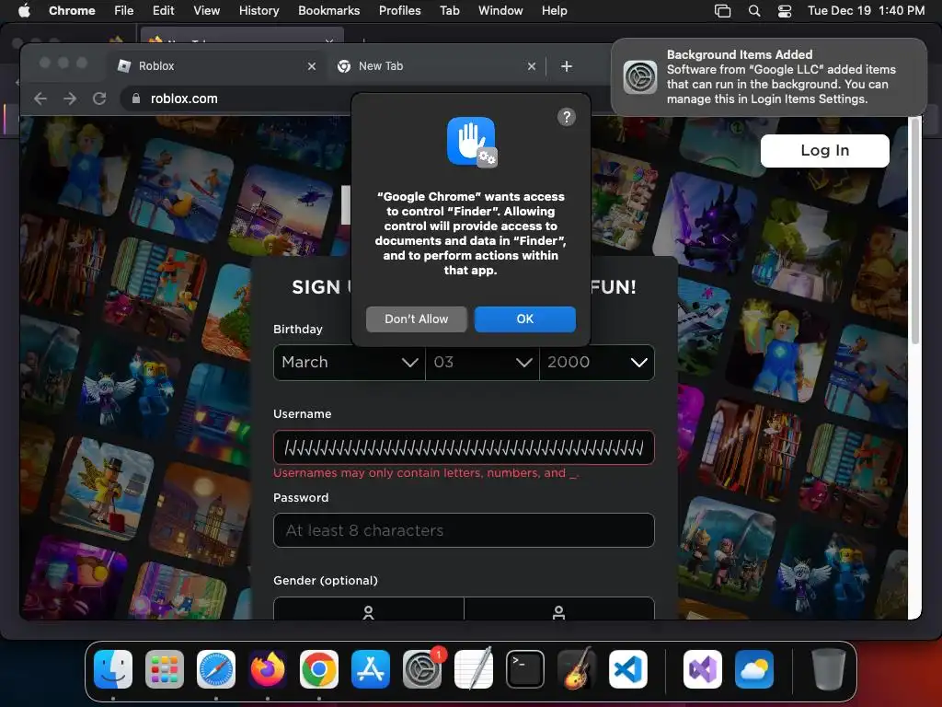The width and height of the screenshot is (942, 707).
Task: Switch to the Roblox tab
Action: pyautogui.click(x=216, y=66)
